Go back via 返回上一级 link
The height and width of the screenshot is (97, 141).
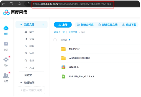pos(59,32)
